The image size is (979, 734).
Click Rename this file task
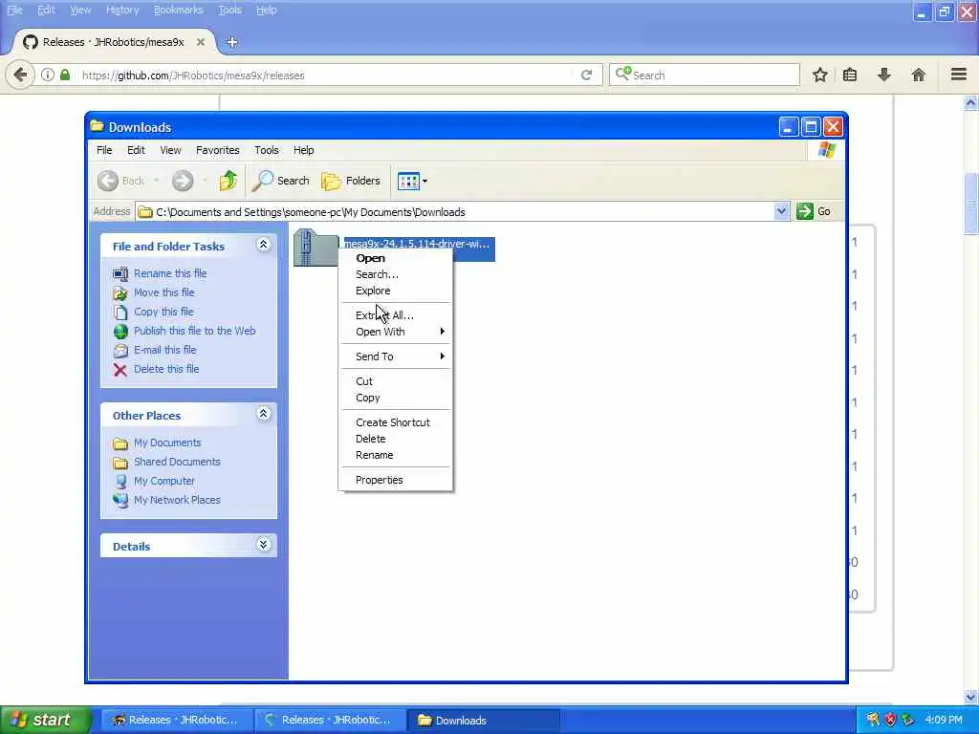coord(170,273)
